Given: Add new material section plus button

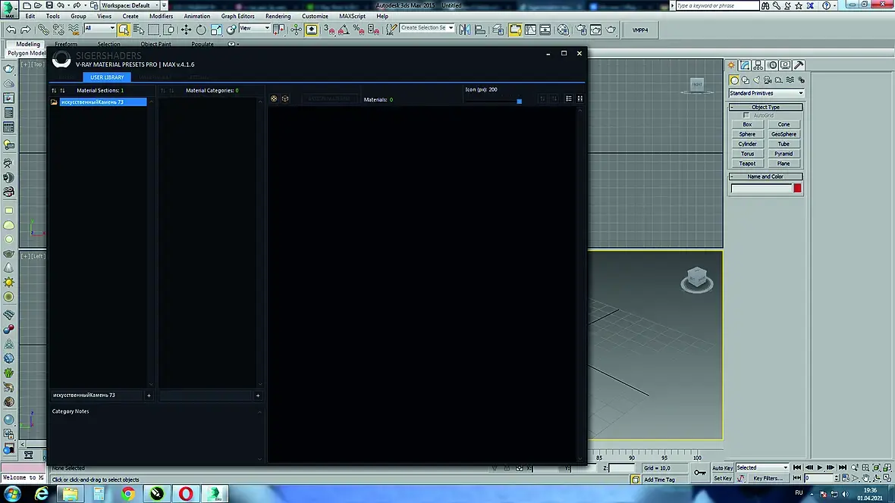Looking at the screenshot, I should (x=149, y=395).
